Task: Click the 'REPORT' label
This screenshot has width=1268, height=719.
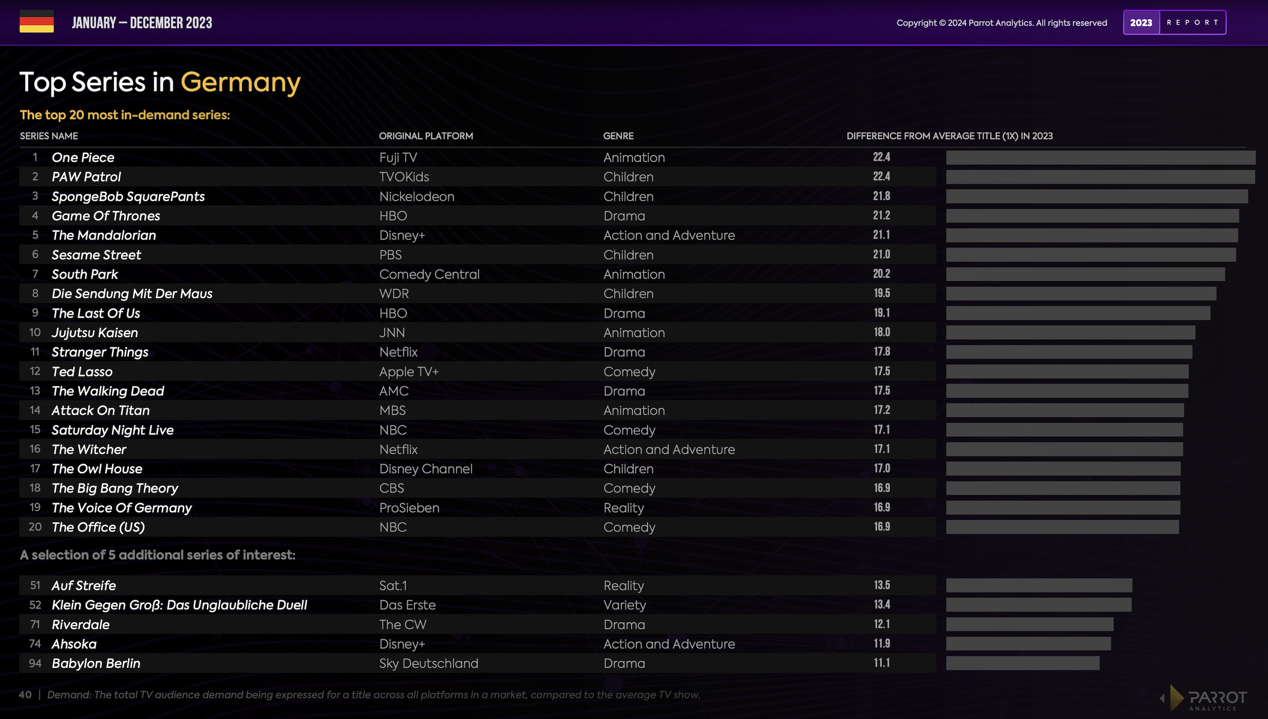Action: (1192, 23)
